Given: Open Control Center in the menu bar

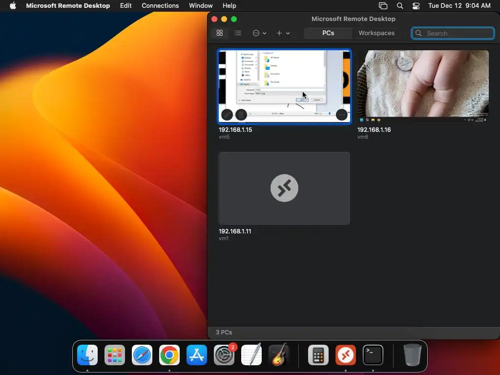Looking at the screenshot, I should [416, 6].
